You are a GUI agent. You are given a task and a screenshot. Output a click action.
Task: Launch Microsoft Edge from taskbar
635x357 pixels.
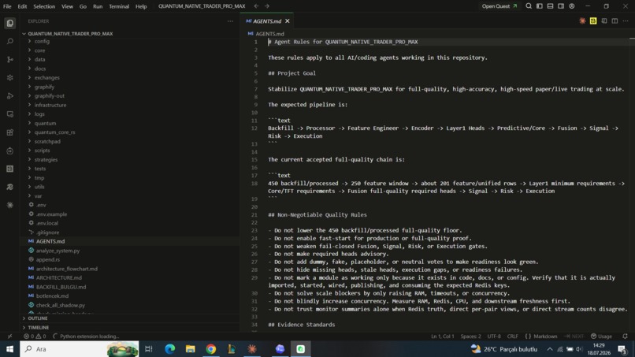[169, 349]
